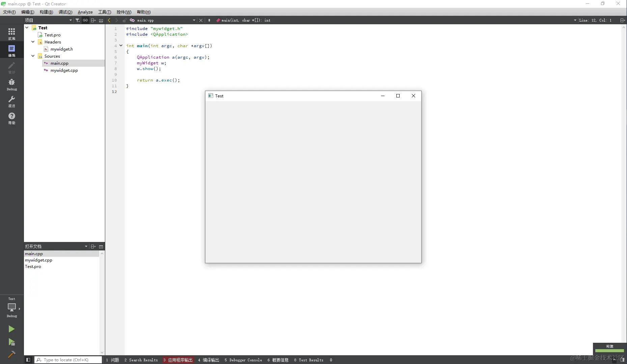Screen dimensions: 627x364
Task: Open the 调试(D) menu
Action: pos(65,12)
